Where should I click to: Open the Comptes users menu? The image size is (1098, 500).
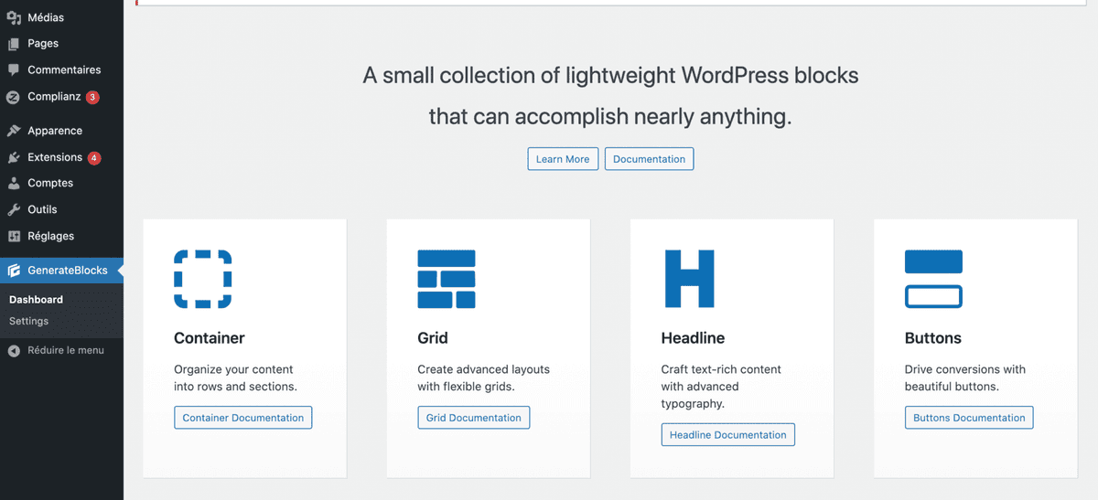click(x=49, y=183)
